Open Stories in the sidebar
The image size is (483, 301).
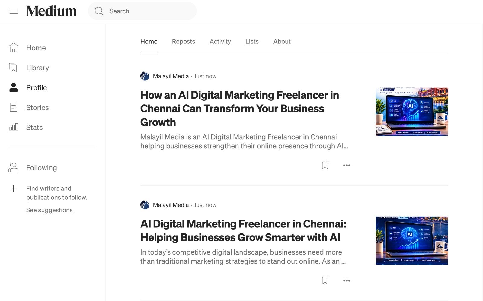point(37,108)
